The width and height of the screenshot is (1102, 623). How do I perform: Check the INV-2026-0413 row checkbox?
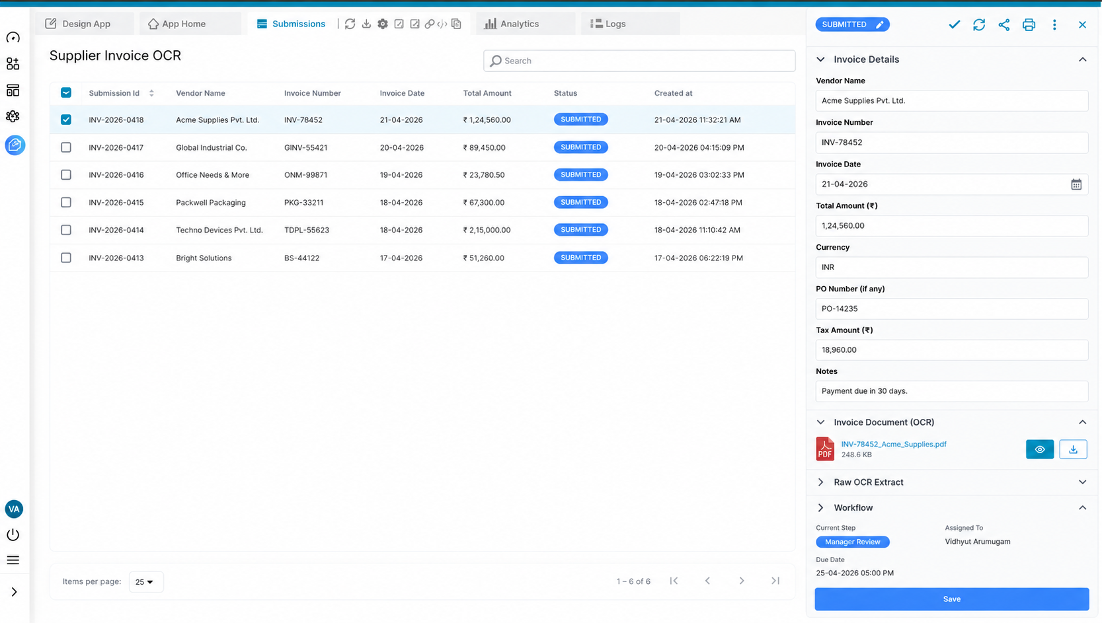coord(66,258)
